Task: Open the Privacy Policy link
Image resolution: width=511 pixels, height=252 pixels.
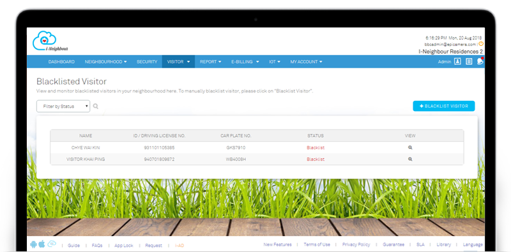Action: [x=356, y=244]
